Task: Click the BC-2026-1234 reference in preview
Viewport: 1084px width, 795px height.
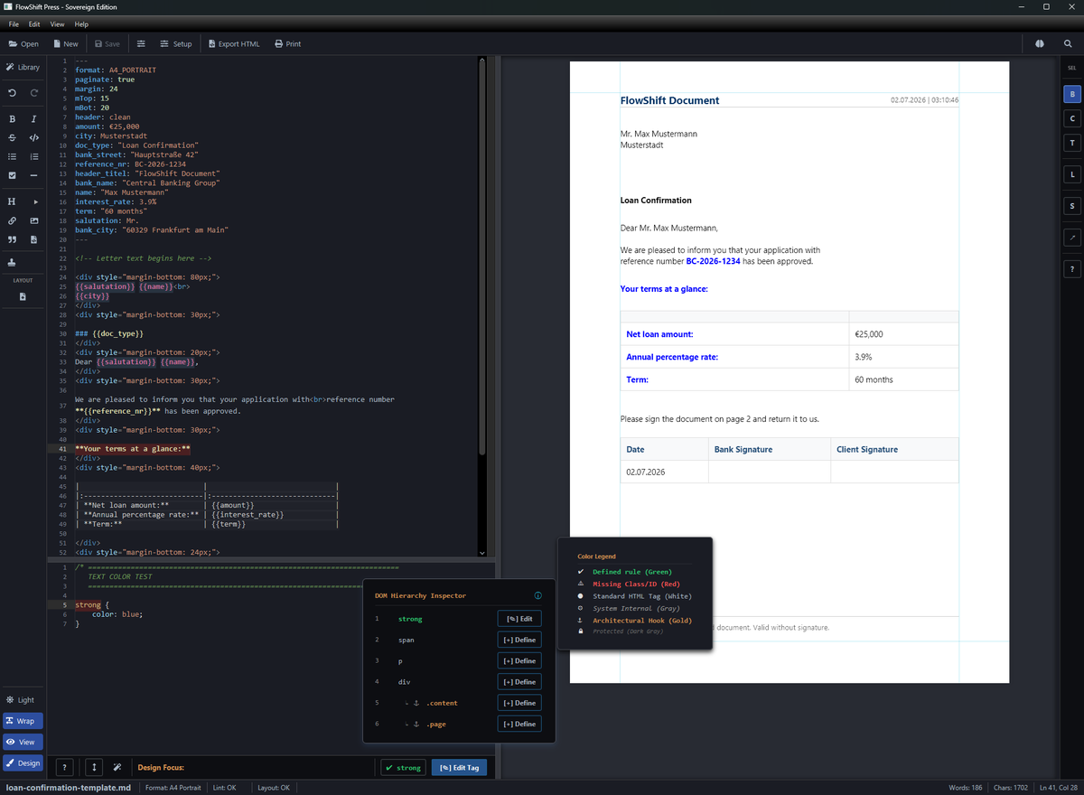Action: 713,261
